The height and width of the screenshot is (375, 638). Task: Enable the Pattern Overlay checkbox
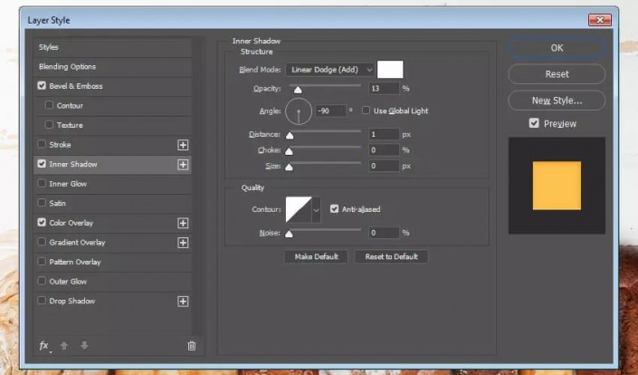click(42, 262)
